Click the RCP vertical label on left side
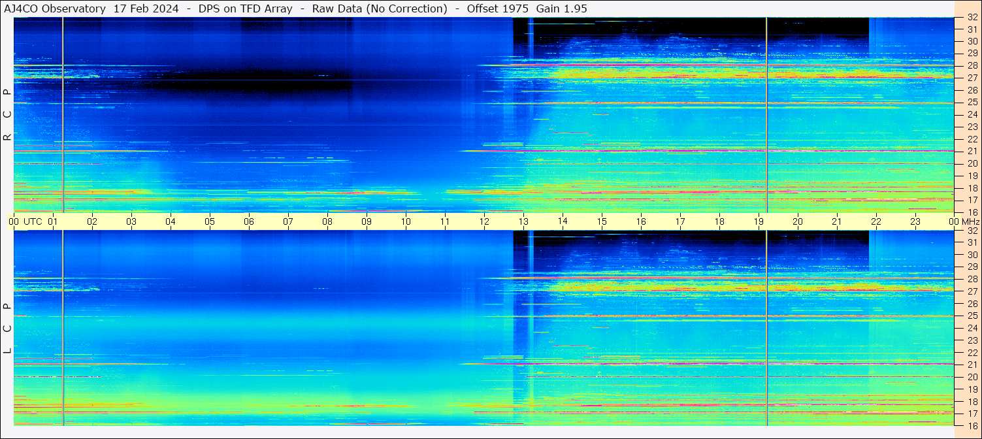Screen dimensions: 982x439 click(x=7, y=114)
